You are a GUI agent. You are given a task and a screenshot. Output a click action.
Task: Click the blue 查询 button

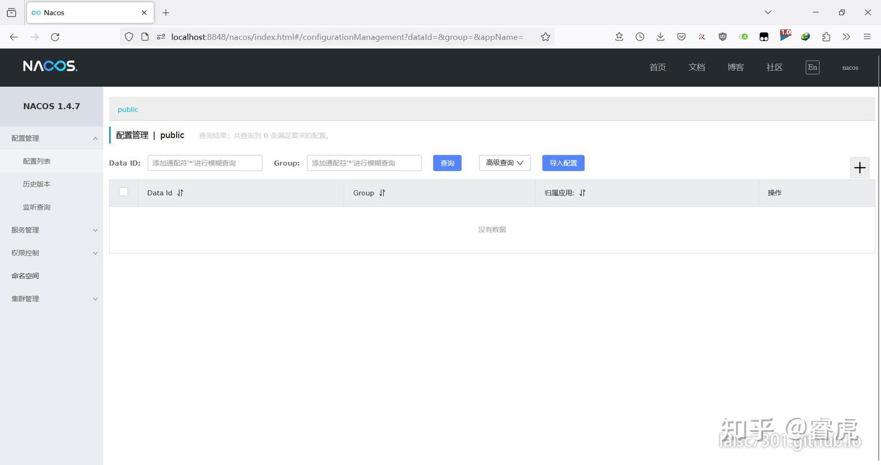pyautogui.click(x=447, y=163)
